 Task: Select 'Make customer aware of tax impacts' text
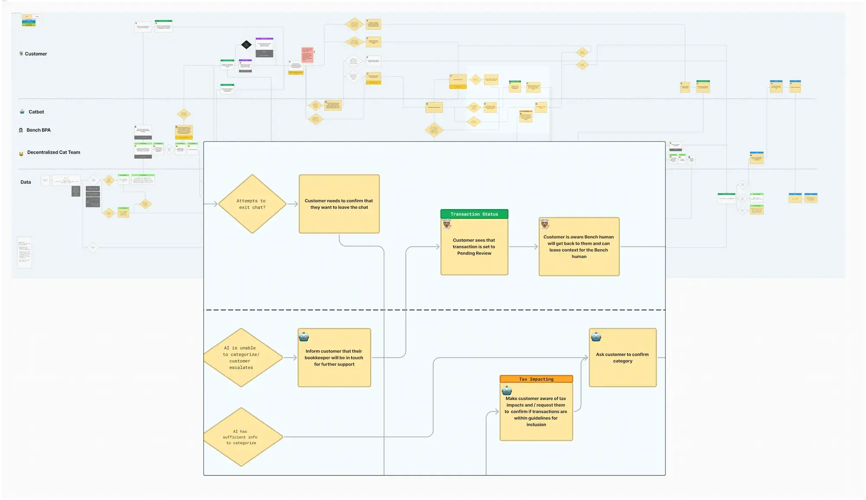click(536, 411)
